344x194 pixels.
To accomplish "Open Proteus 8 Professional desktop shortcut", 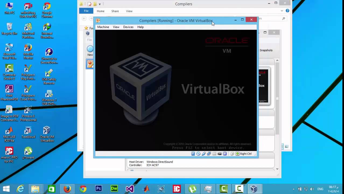I will point(28,114).
